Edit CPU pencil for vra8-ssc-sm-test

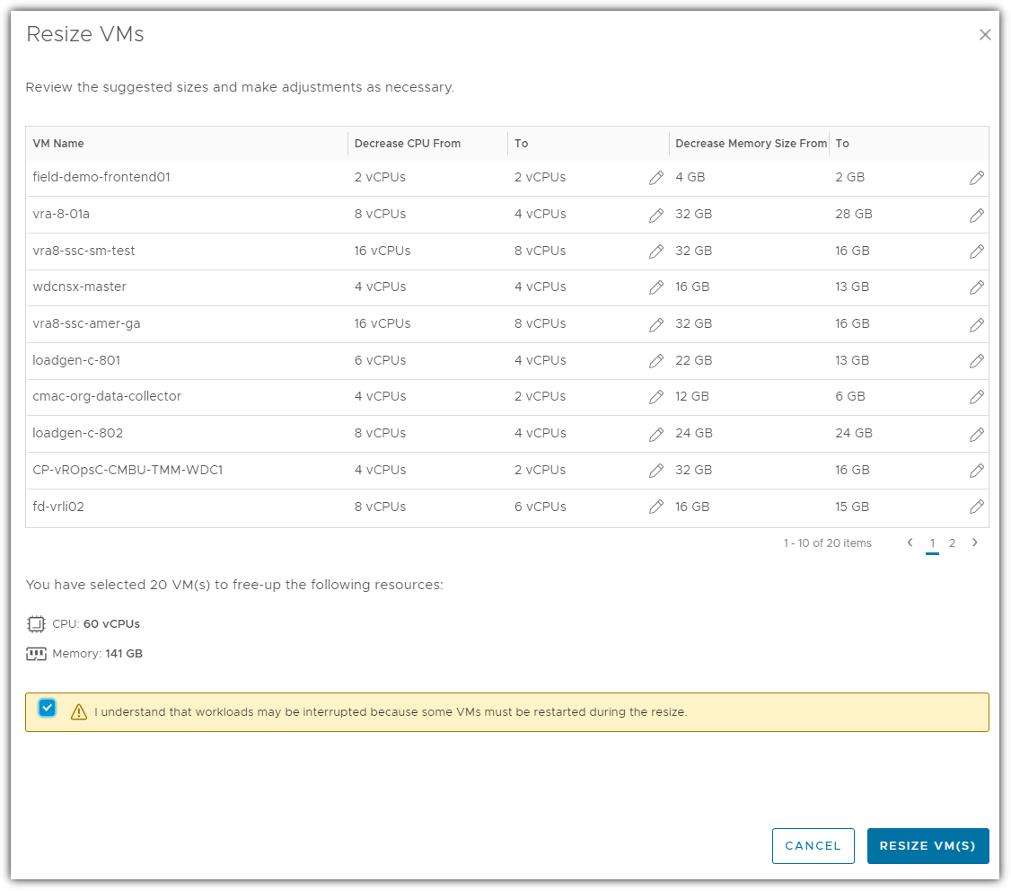click(656, 251)
